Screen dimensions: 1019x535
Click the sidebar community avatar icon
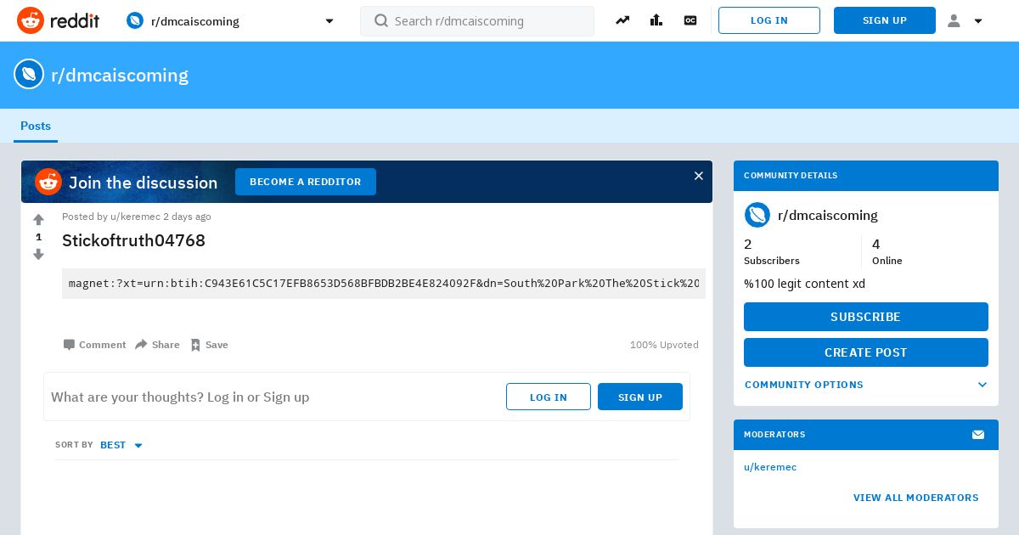(x=757, y=215)
